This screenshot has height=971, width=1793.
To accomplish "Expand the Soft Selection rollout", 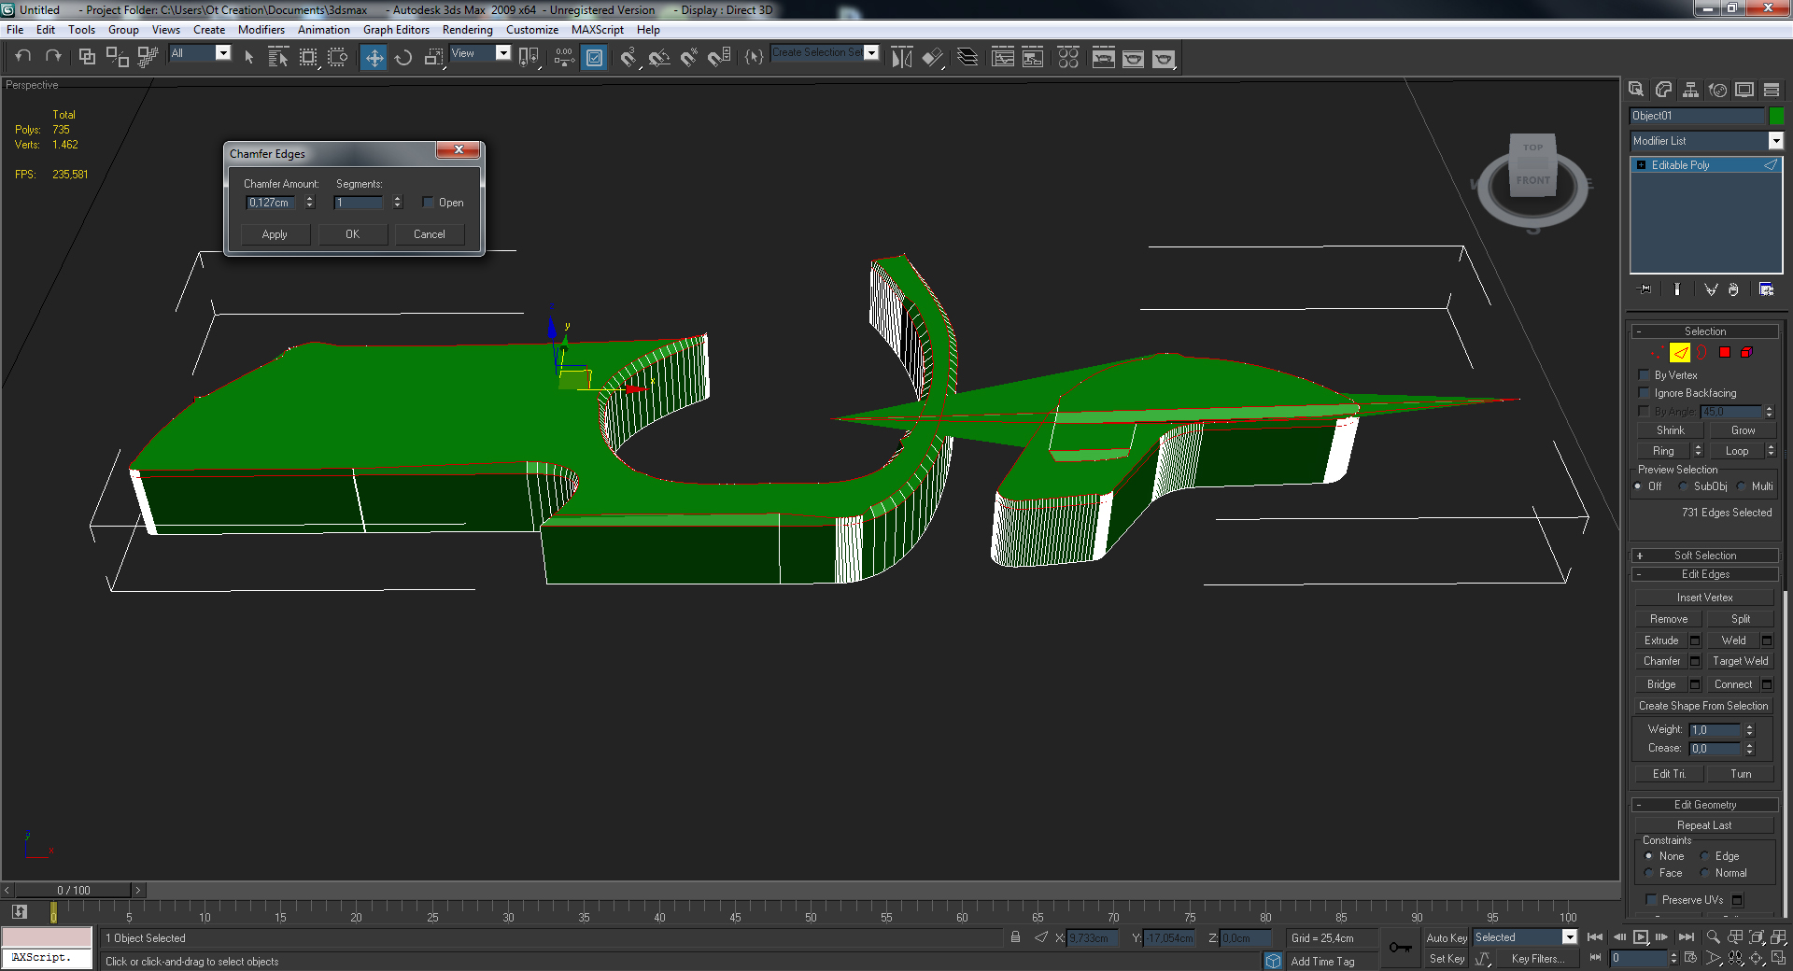I will pos(1704,556).
